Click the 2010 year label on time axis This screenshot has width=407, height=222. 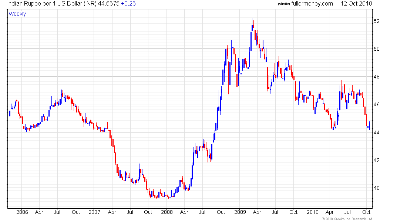(313, 212)
